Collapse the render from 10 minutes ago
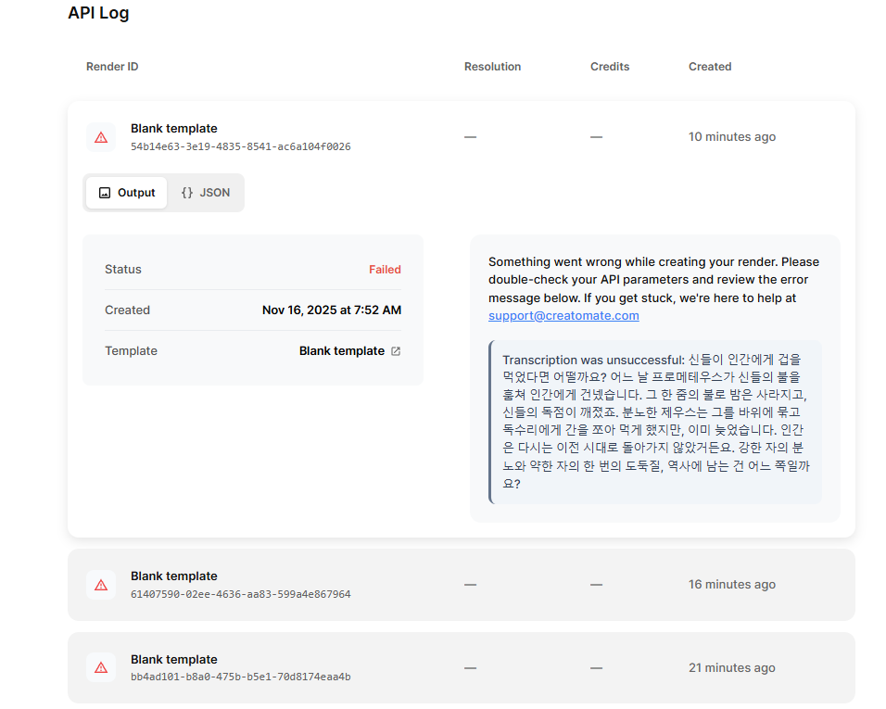This screenshot has height=709, width=886. [x=461, y=137]
